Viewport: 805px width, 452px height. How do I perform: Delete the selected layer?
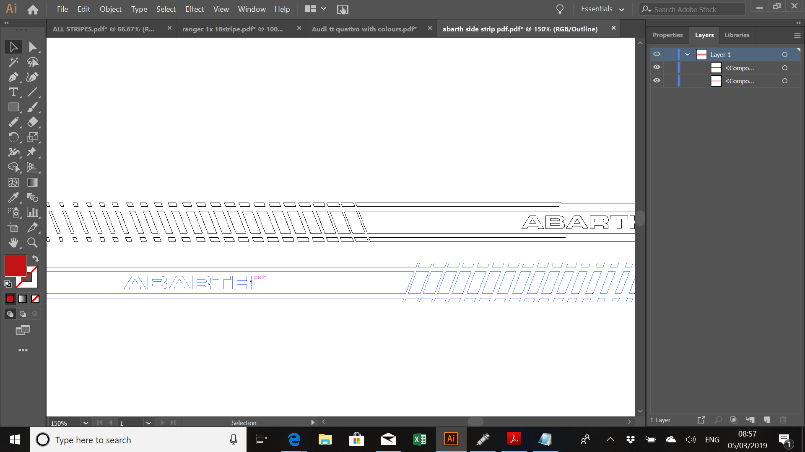tap(783, 420)
